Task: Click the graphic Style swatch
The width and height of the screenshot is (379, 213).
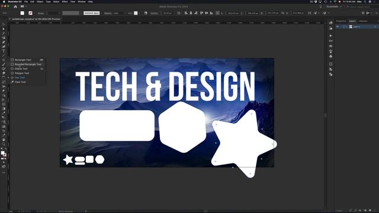Action: pyautogui.click(x=136, y=13)
